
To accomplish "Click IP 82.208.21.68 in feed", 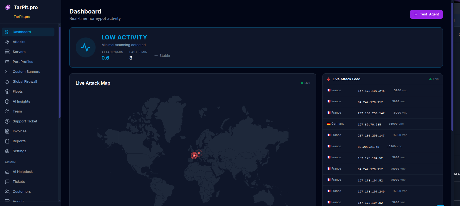I will (368, 147).
